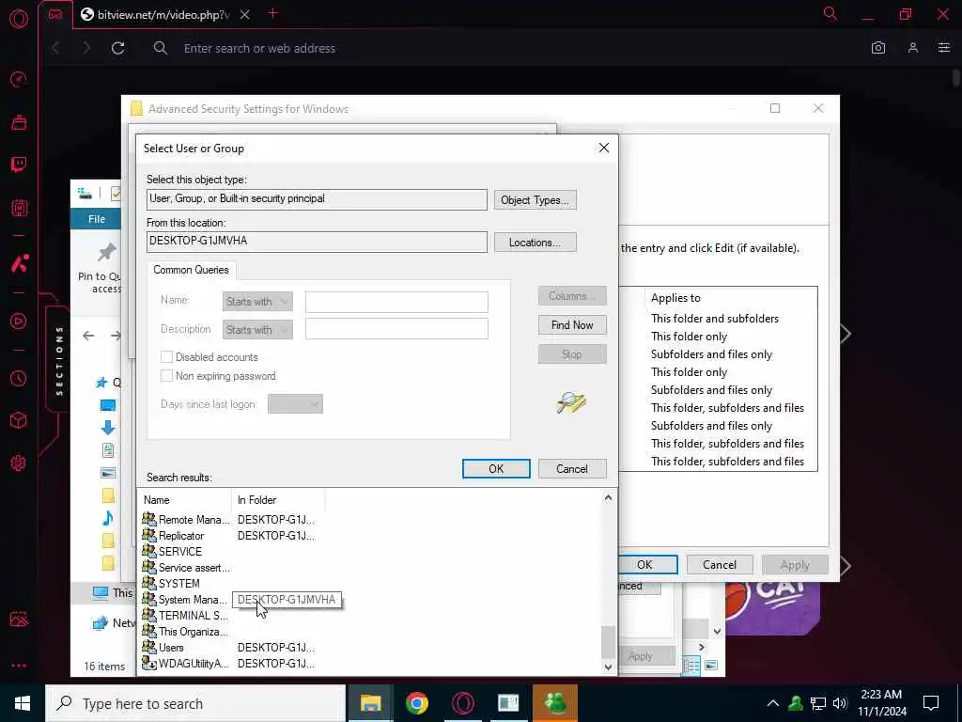Open the volume tray icon

(841, 703)
